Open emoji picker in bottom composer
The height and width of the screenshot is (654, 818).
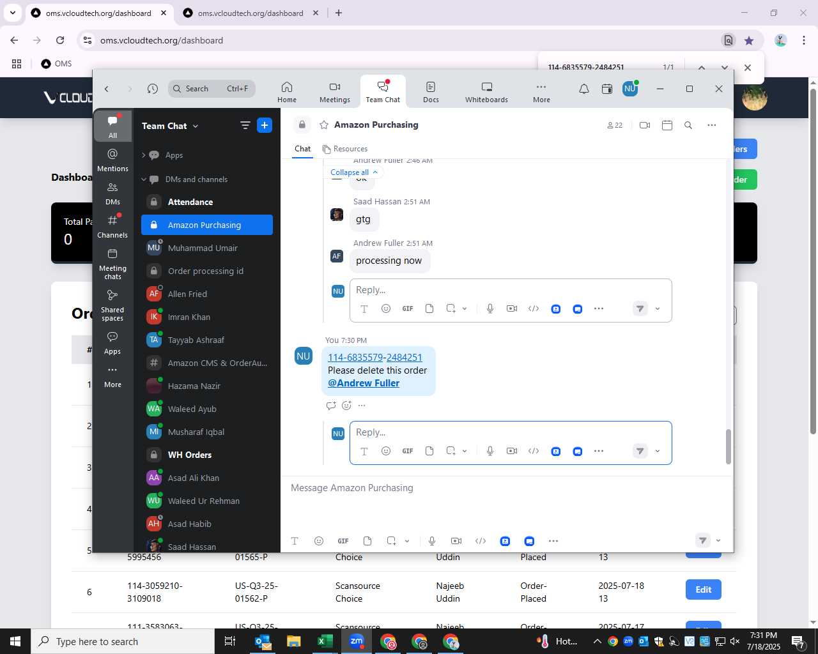pyautogui.click(x=319, y=541)
